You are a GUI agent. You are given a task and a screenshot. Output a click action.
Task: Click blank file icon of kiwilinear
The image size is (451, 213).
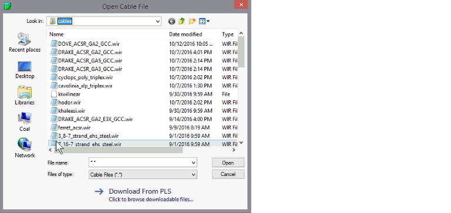click(x=54, y=94)
